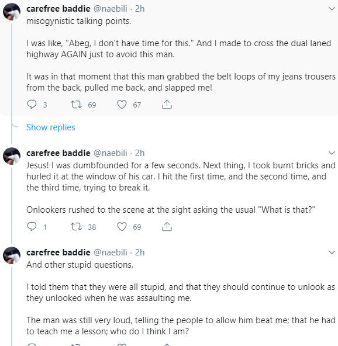Retweet the tweet with 69 retweets
This screenshot has width=338, height=346.
[76, 105]
